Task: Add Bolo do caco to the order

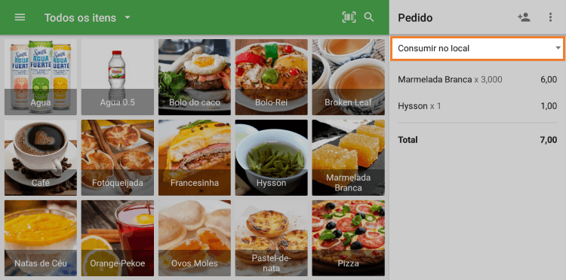Action: coord(195,77)
